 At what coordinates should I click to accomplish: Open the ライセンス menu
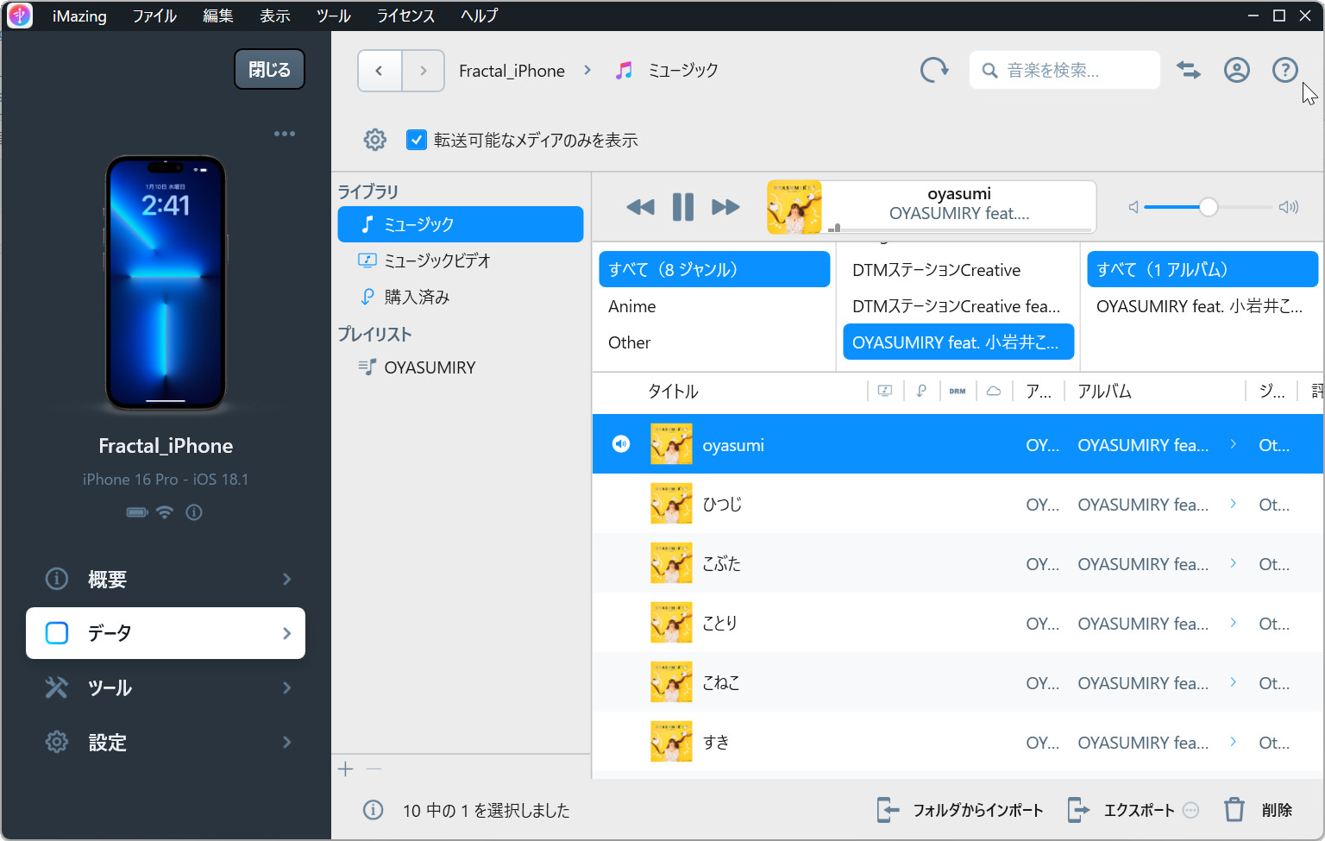point(405,16)
